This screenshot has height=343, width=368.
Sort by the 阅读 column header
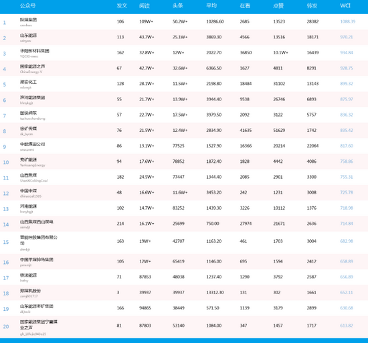coord(145,6)
